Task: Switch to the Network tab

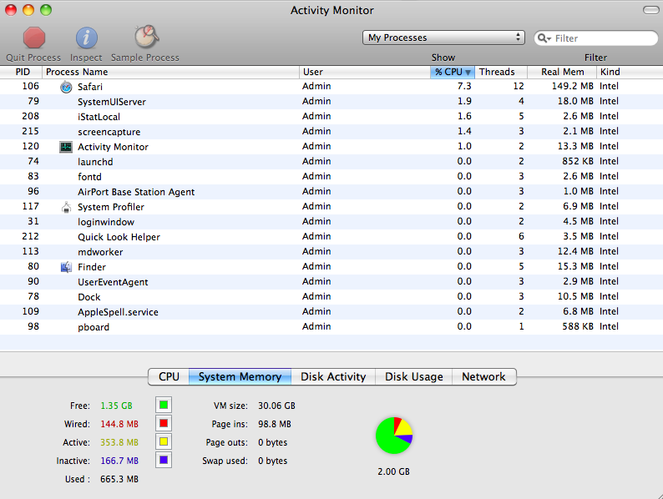Action: click(x=483, y=376)
